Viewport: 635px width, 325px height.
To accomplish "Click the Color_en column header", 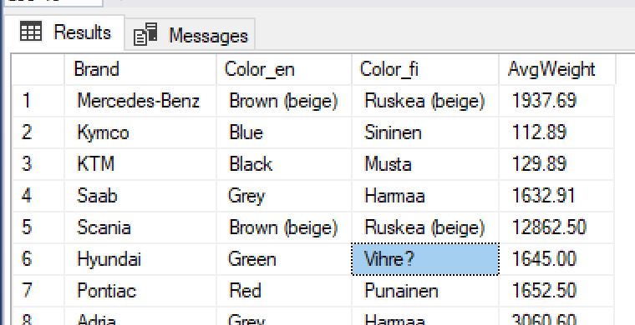I will [284, 69].
